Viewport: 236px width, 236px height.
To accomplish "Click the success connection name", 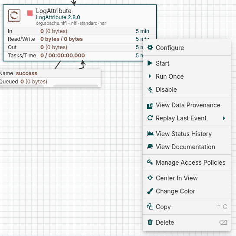I will pyautogui.click(x=26, y=73).
